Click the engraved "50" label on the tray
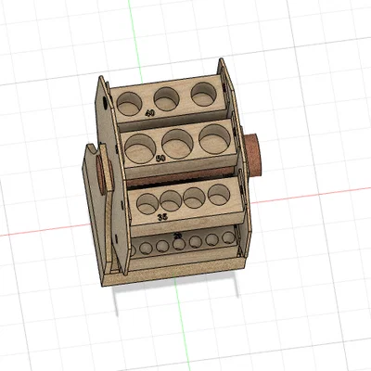The width and height of the screenshot is (371, 371). point(160,159)
